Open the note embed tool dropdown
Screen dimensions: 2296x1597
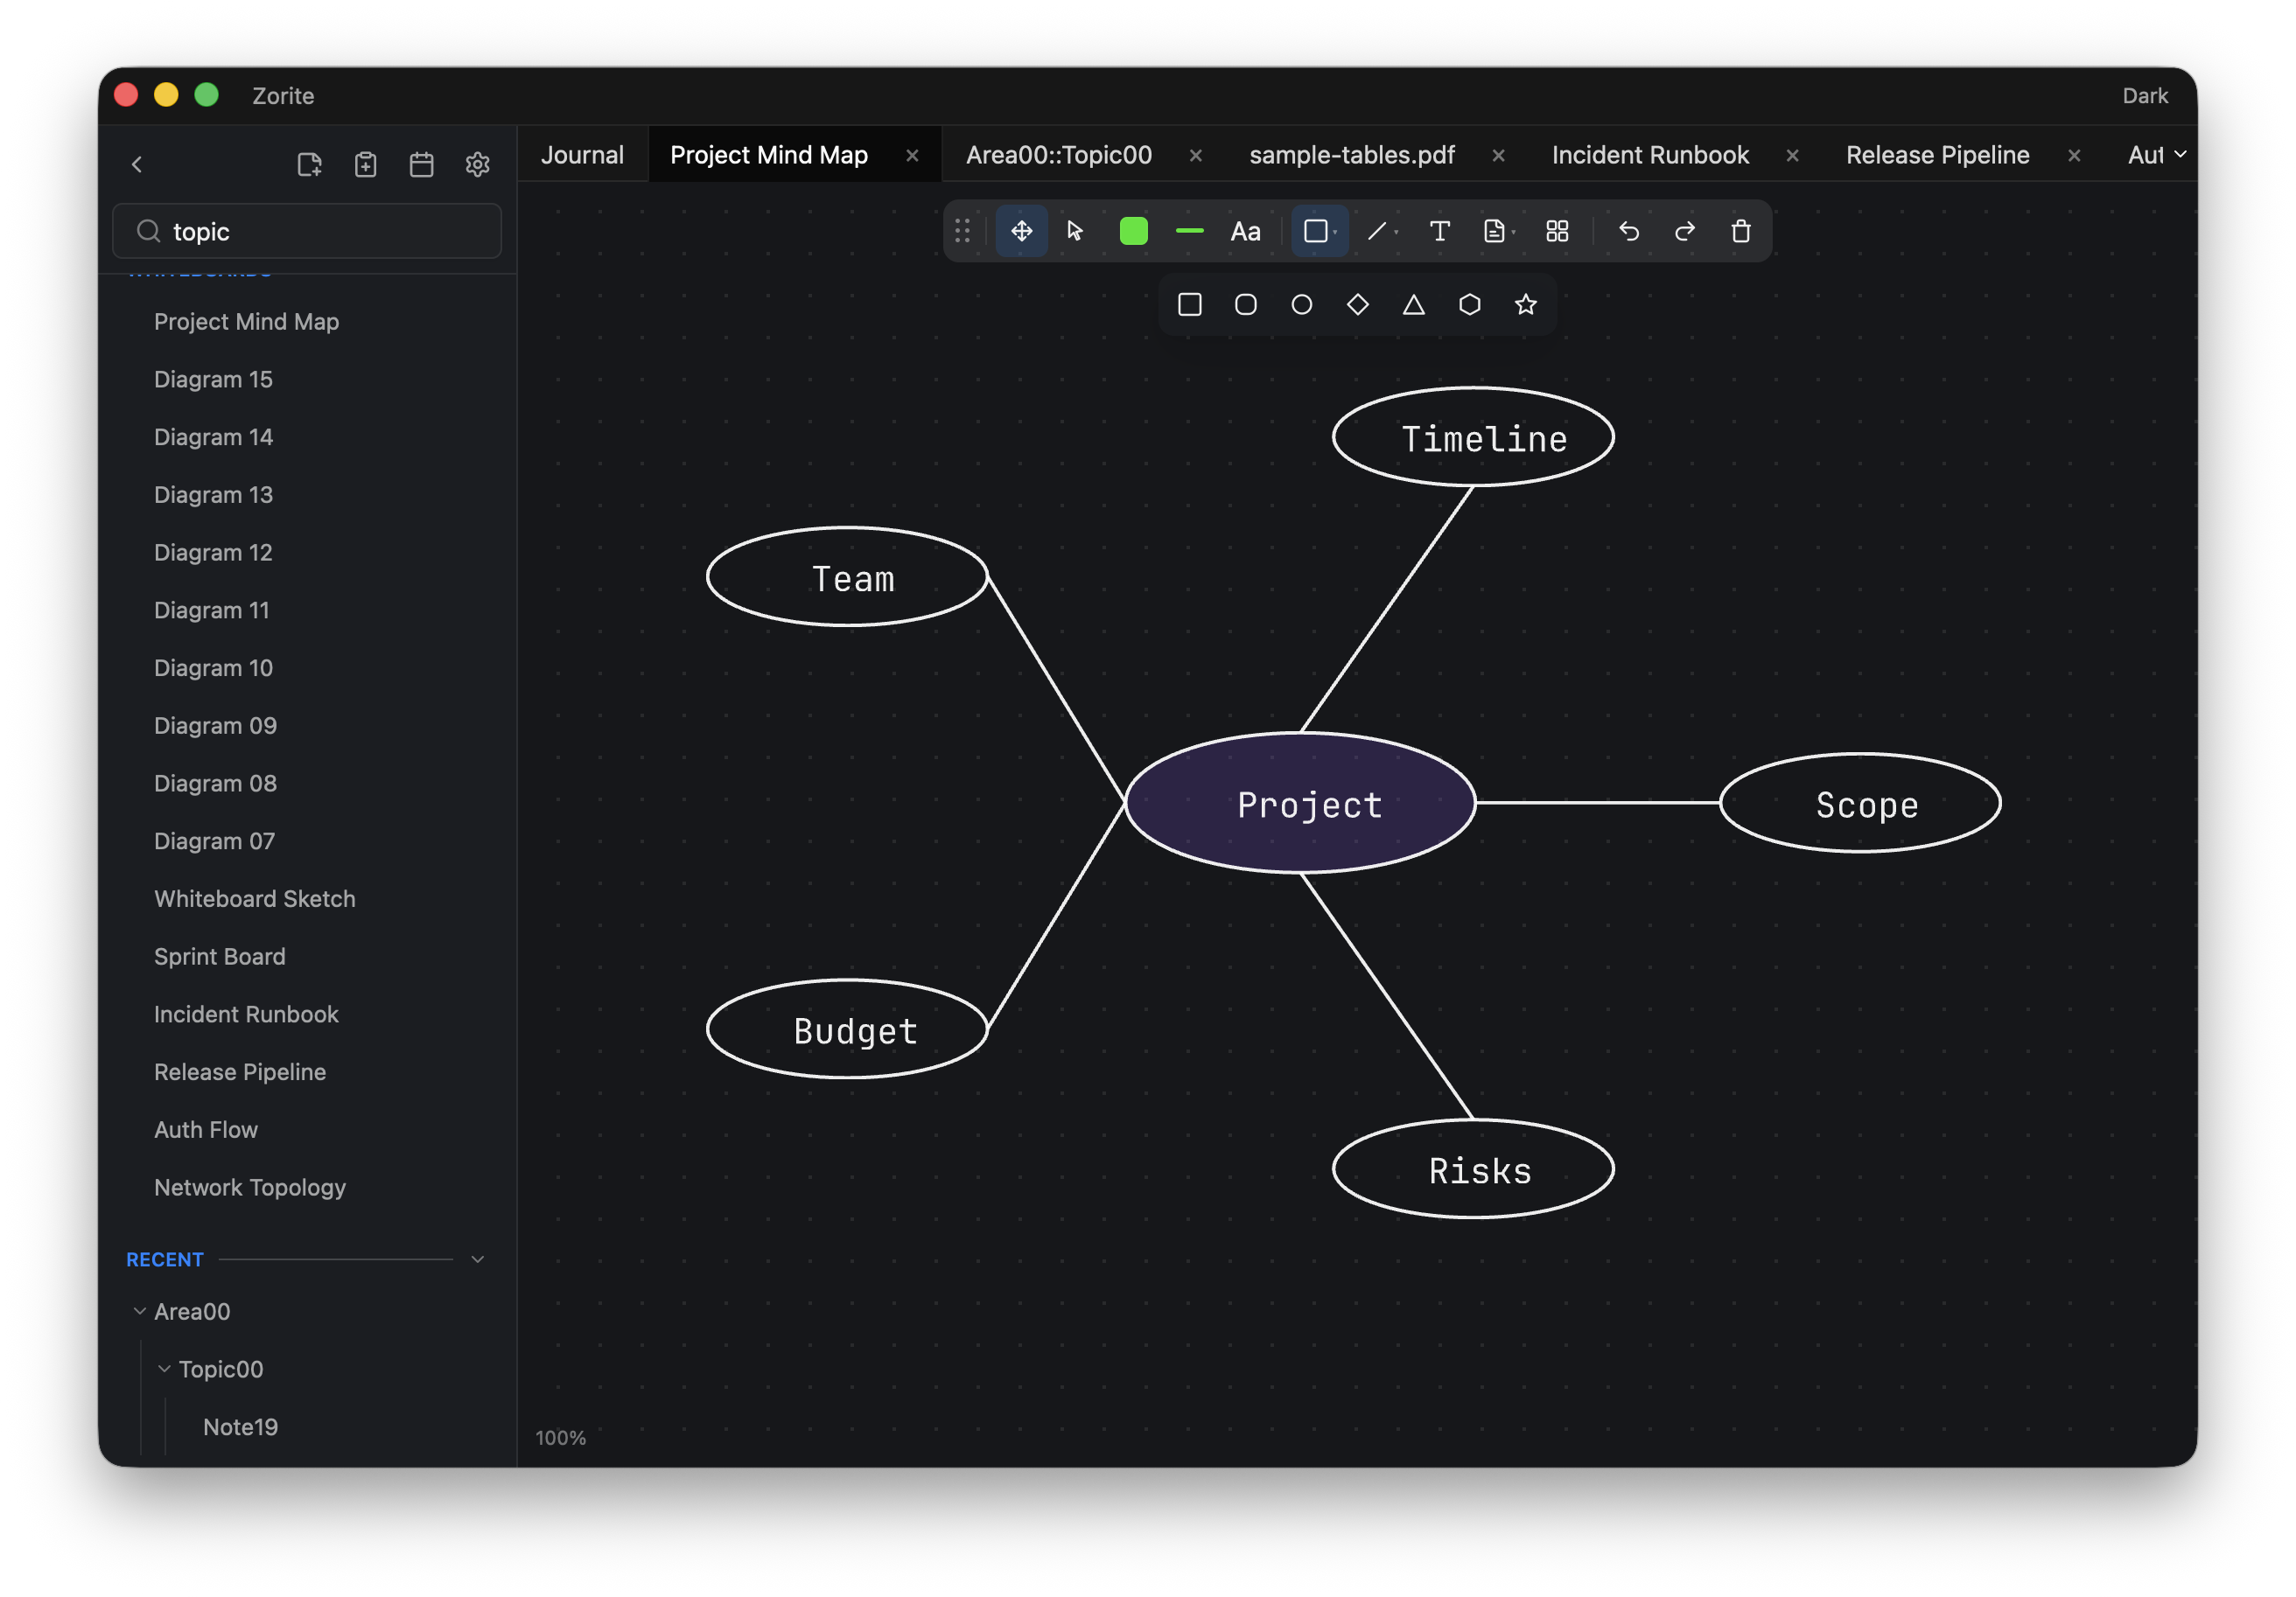pyautogui.click(x=1498, y=231)
